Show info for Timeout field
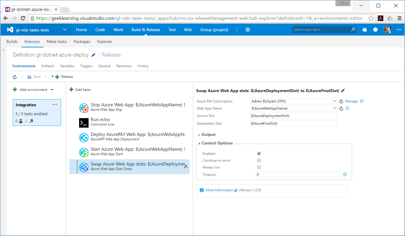This screenshot has height=236, width=405. coord(345,174)
